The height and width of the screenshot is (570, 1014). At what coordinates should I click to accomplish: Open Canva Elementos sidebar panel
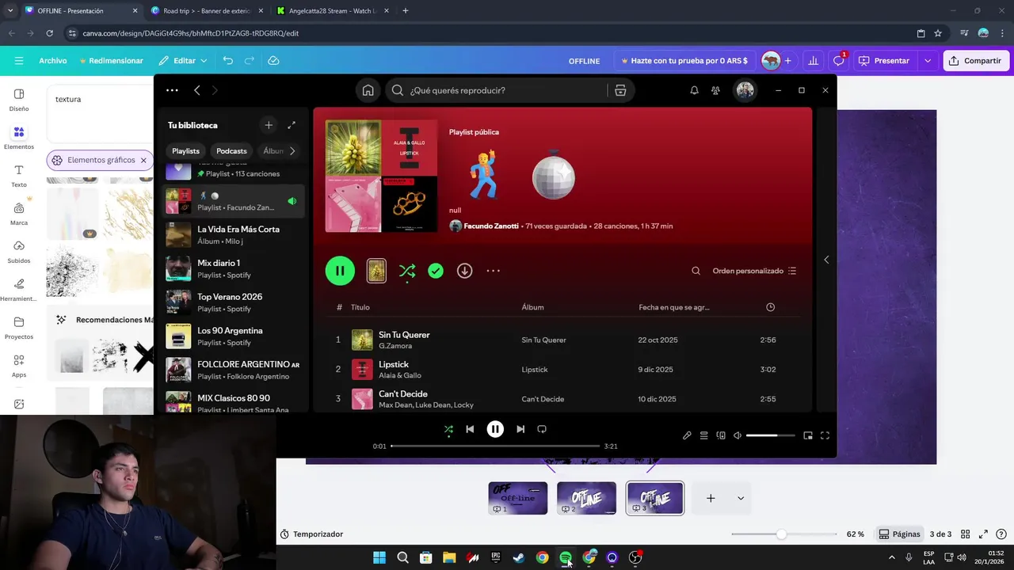[19, 137]
